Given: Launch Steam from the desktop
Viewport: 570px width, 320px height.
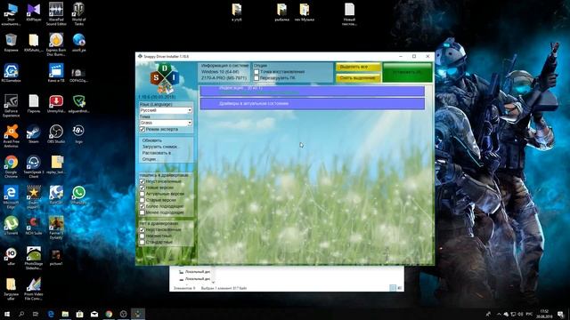Looking at the screenshot, I should tap(34, 134).
